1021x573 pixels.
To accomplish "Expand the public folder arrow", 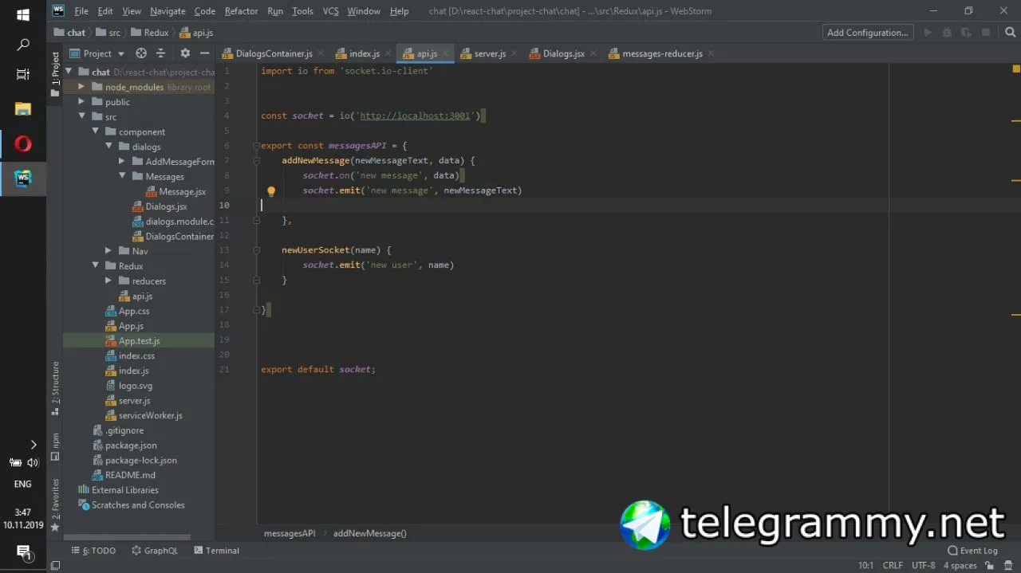I will (x=81, y=102).
